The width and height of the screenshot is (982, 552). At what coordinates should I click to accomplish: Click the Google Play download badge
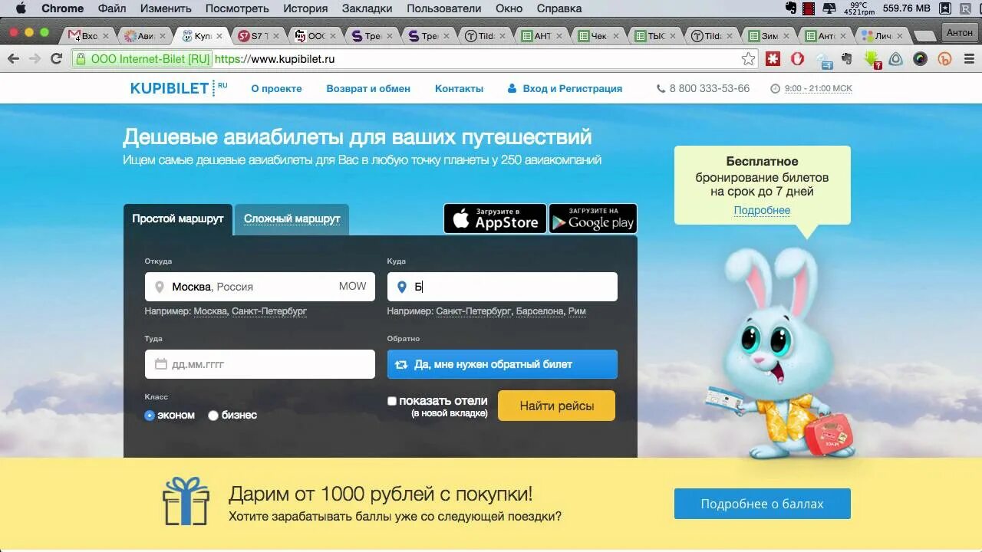click(593, 219)
